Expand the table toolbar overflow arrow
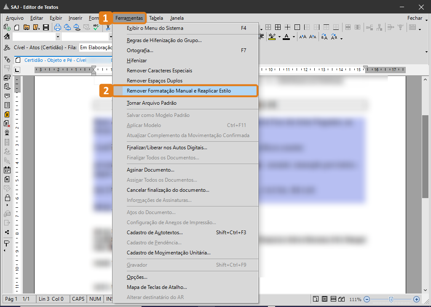The image size is (431, 307). (x=420, y=29)
